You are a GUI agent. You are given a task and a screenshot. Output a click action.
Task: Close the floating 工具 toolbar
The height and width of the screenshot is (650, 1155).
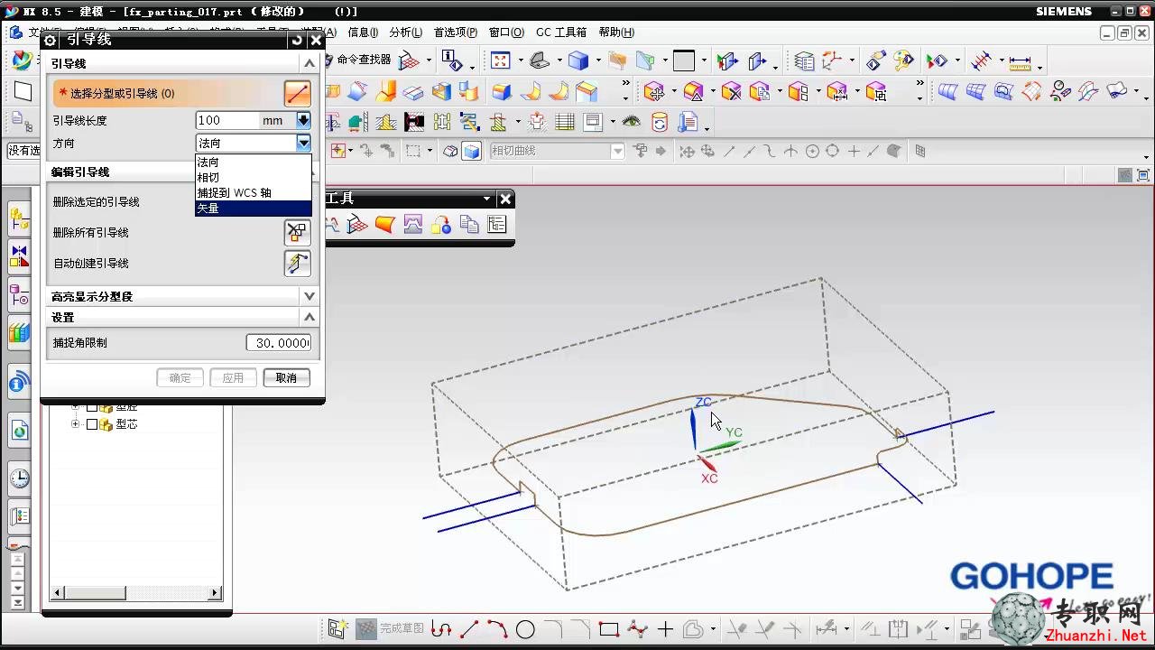click(x=505, y=199)
